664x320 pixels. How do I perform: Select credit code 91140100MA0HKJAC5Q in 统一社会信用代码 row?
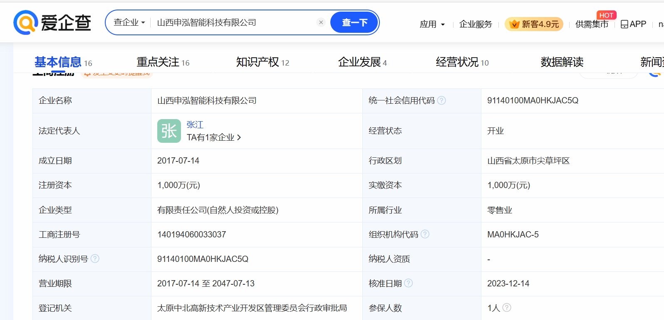click(x=533, y=100)
